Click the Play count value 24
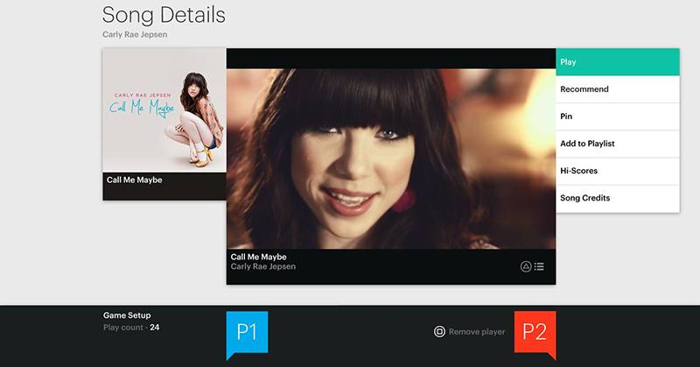 click(155, 328)
